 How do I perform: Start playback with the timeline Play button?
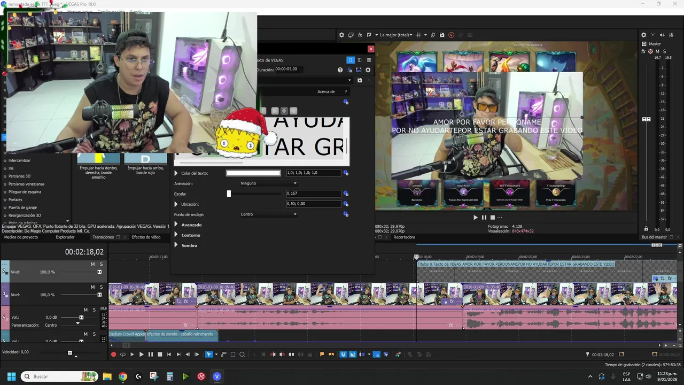coord(141,355)
